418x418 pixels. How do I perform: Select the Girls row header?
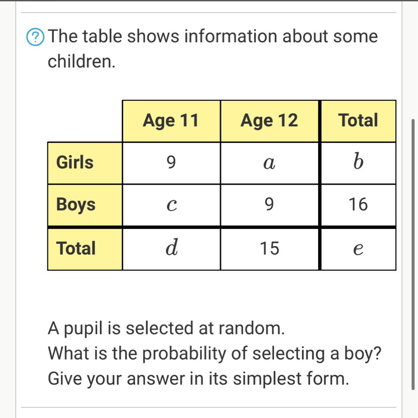coord(85,163)
